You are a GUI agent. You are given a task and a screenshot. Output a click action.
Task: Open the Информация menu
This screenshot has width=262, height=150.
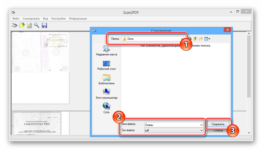78,19
